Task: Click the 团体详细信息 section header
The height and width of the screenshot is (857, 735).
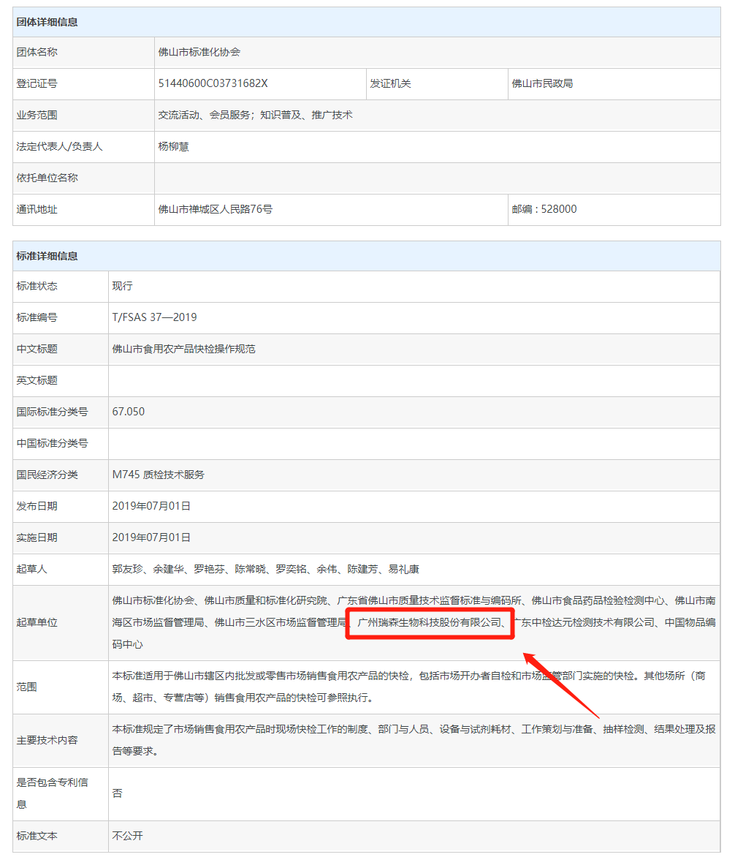Action: (47, 22)
